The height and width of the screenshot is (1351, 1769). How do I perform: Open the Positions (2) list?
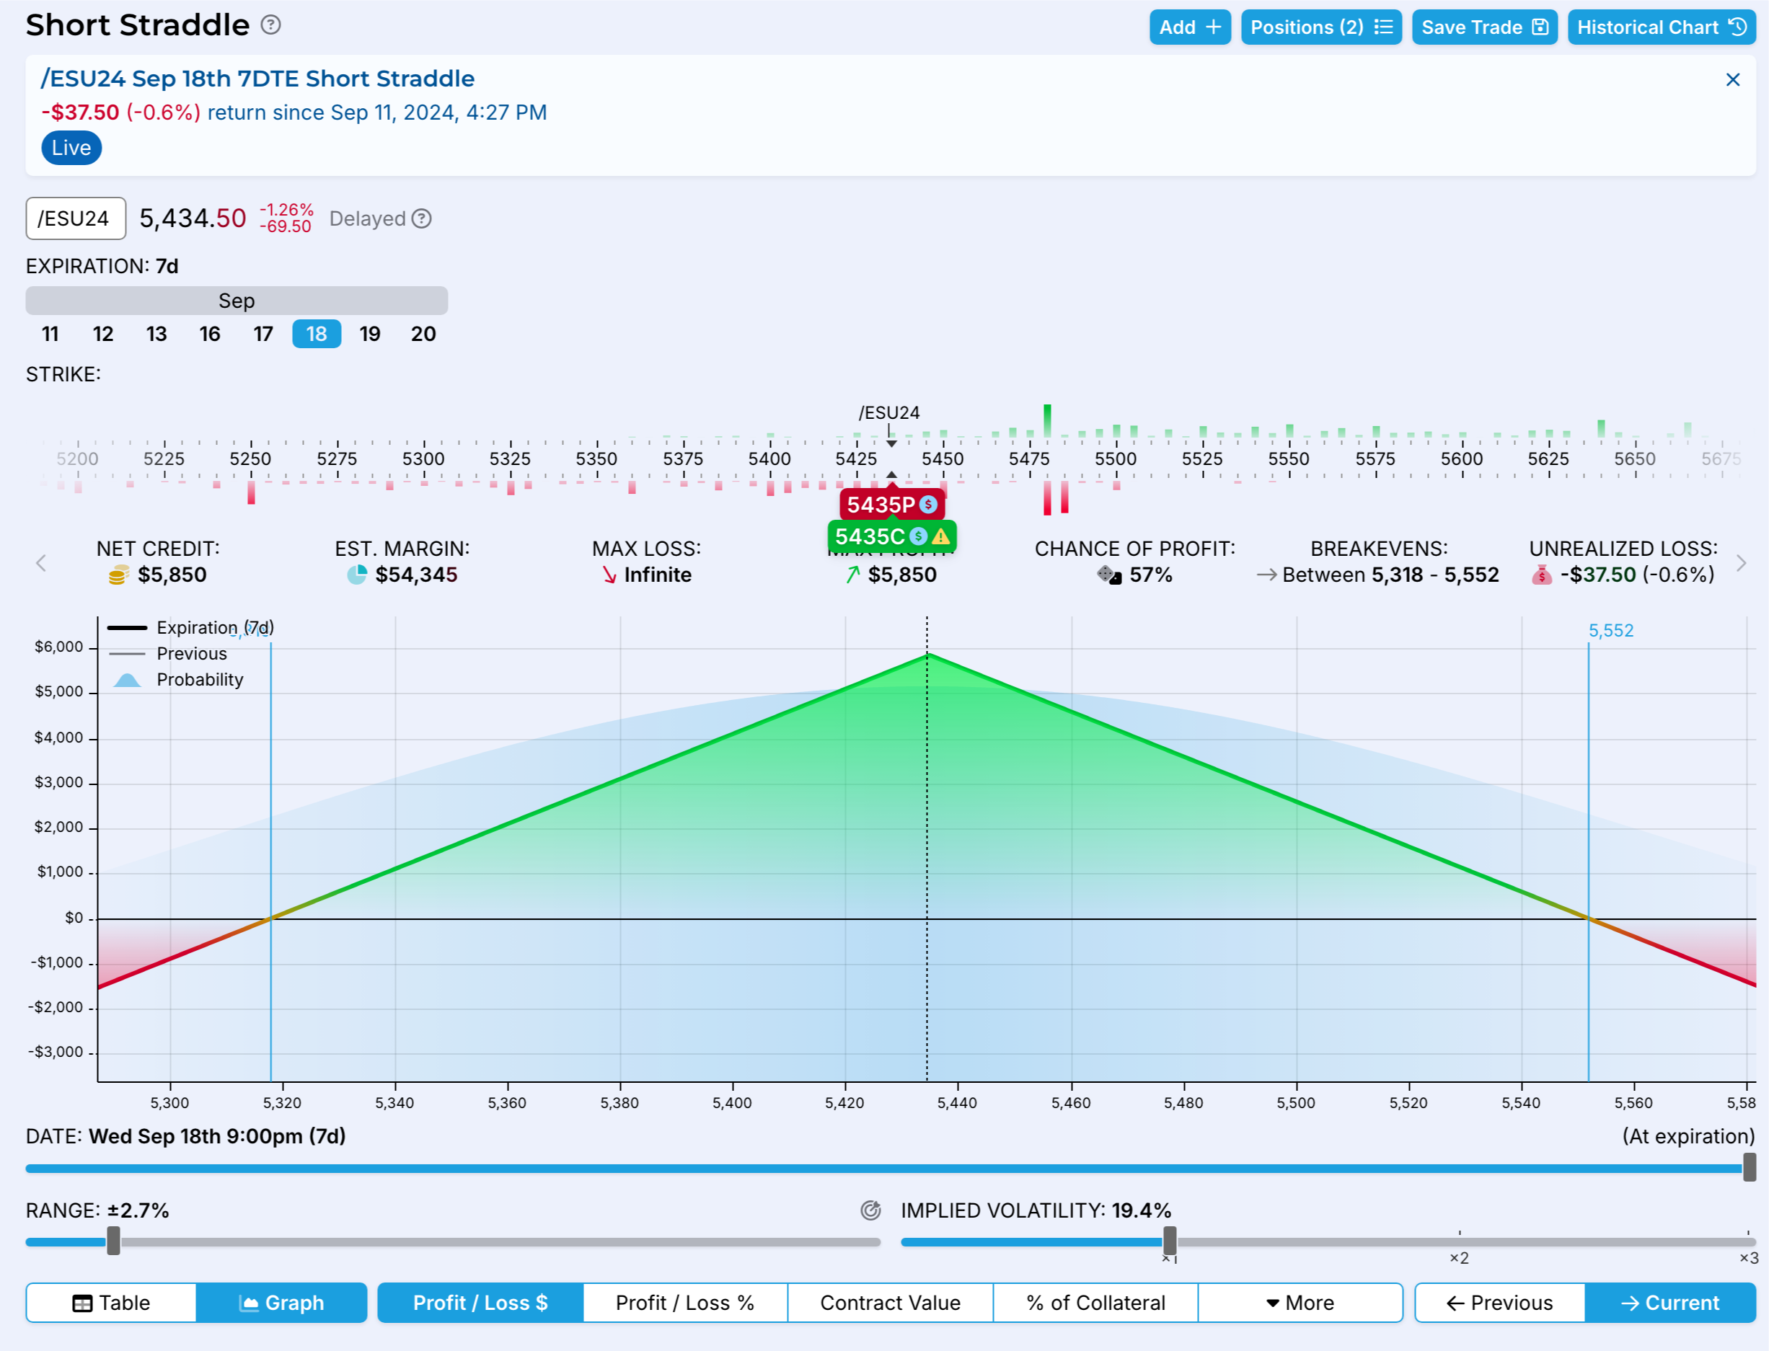click(1321, 27)
